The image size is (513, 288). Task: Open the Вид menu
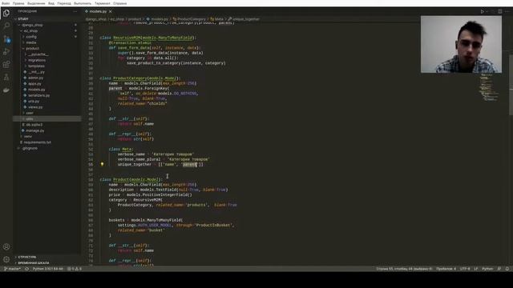(x=51, y=3)
